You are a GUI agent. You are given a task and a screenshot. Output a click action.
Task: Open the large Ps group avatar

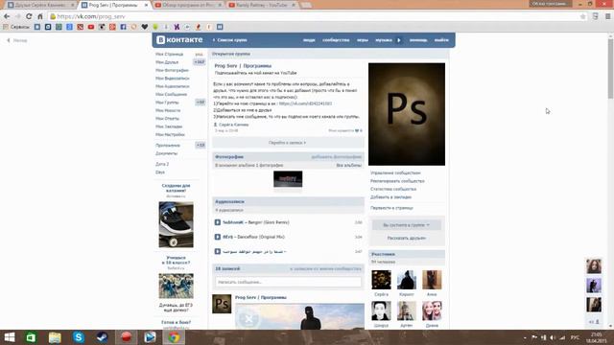407,114
